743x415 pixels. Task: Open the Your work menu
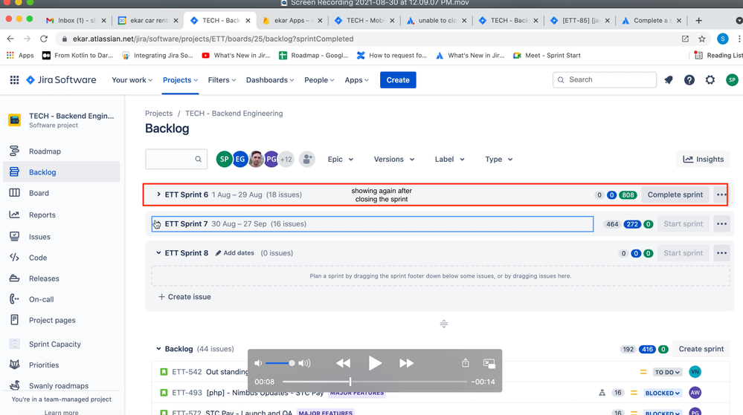[132, 80]
